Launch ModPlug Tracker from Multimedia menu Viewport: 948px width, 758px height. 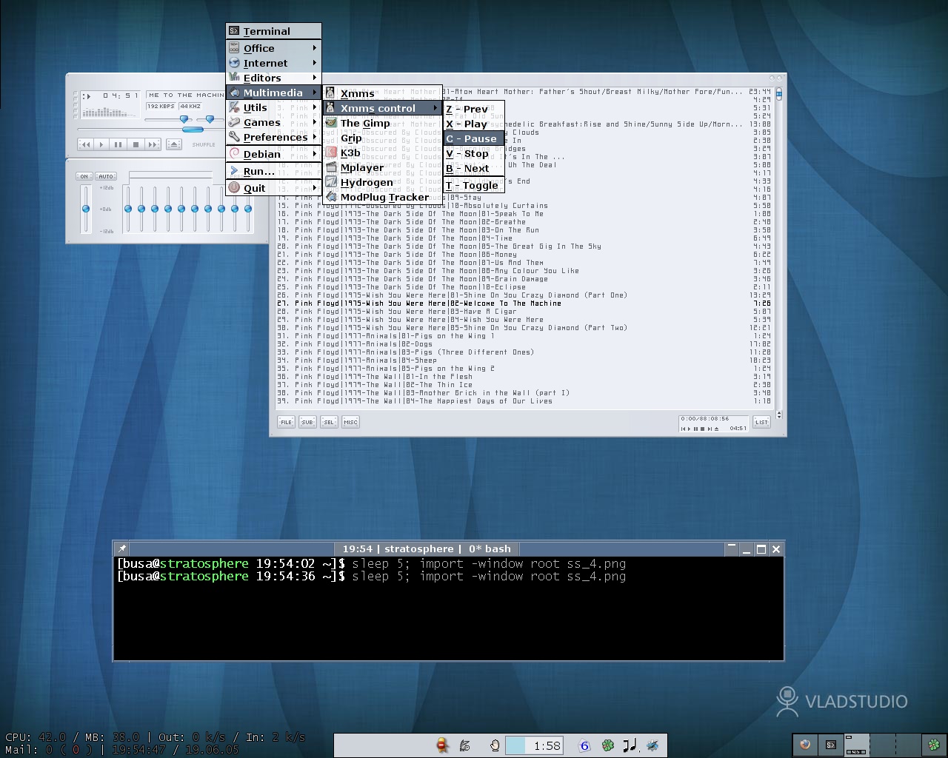pyautogui.click(x=382, y=197)
